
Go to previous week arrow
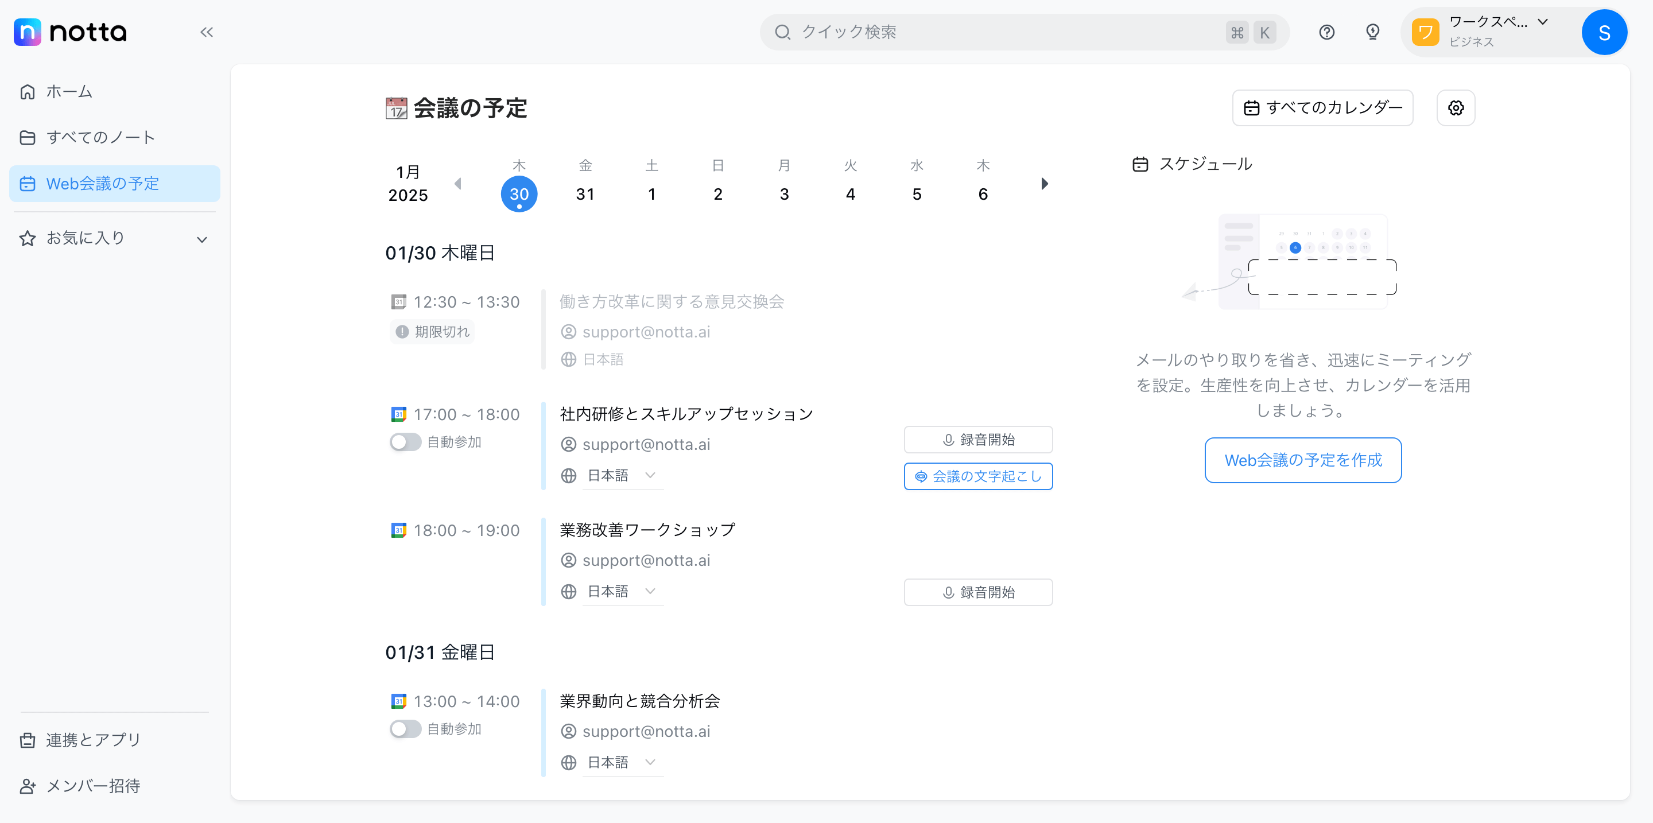pyautogui.click(x=457, y=184)
